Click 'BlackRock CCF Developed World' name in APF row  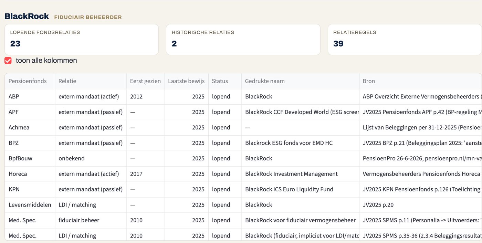300,112
